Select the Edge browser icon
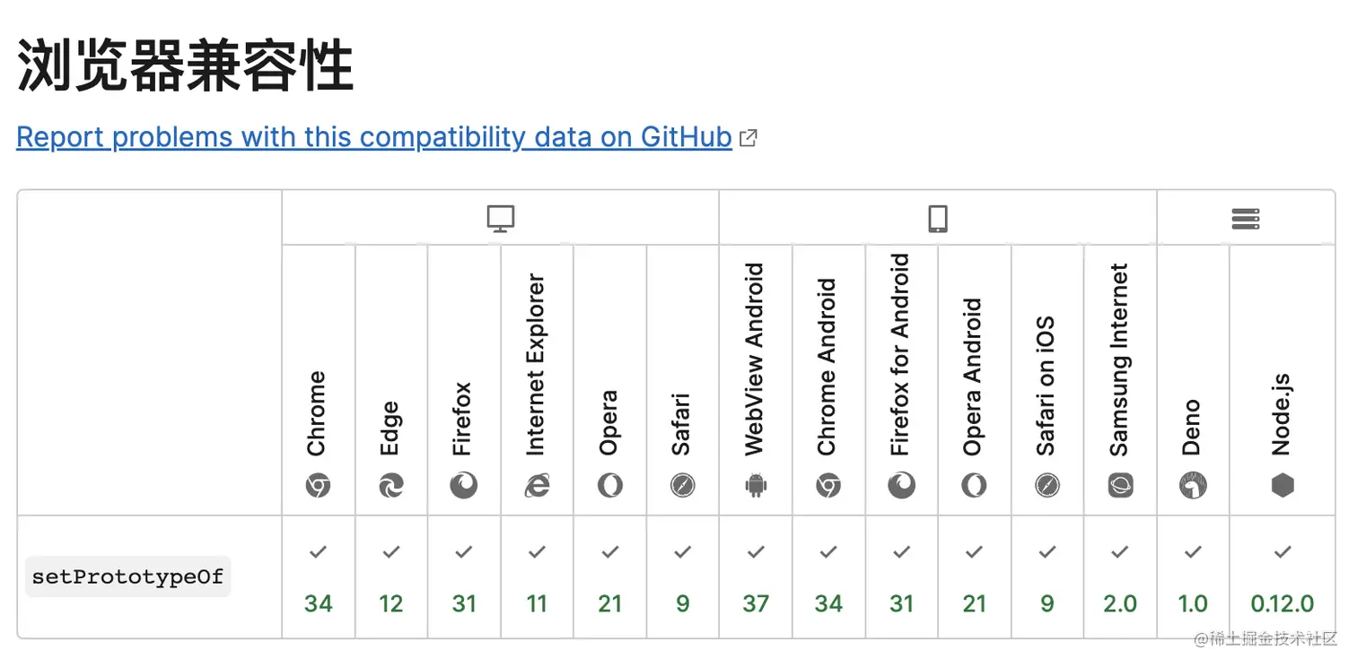This screenshot has height=667, width=1357. pos(390,486)
